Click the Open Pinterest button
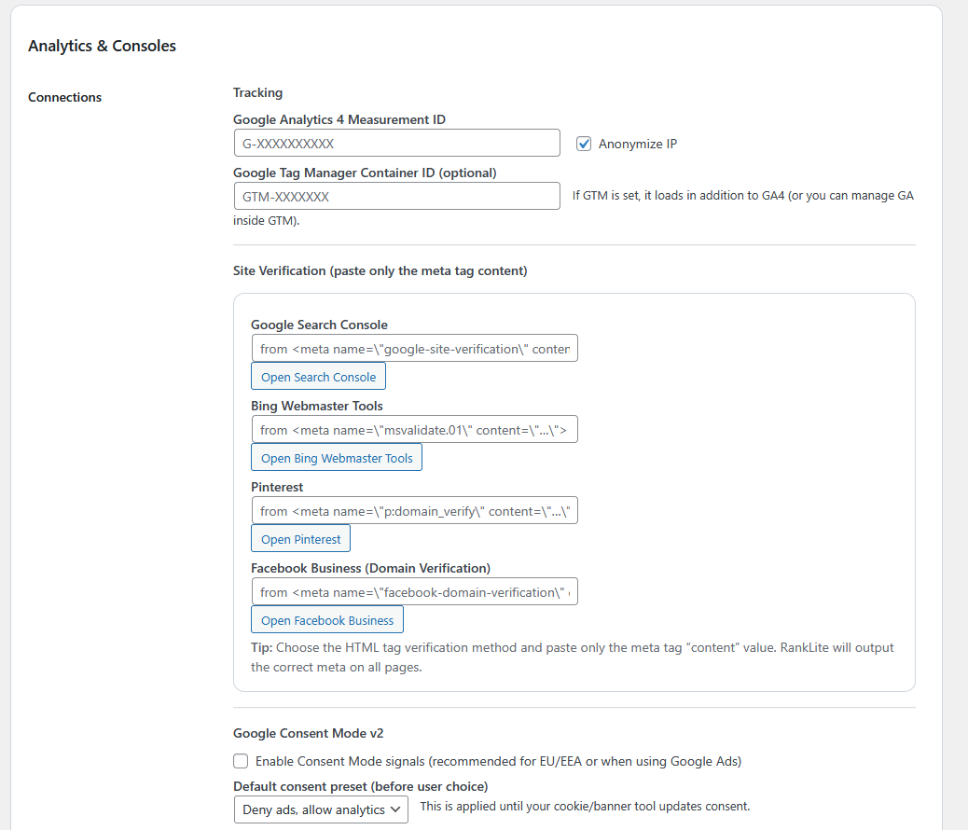 pyautogui.click(x=300, y=538)
